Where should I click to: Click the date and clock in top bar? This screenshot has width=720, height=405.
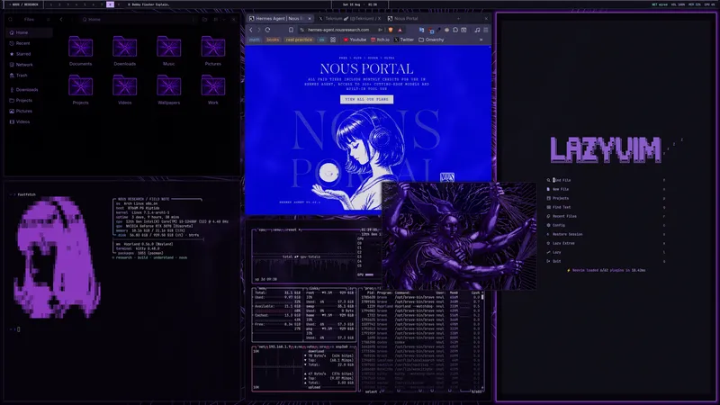360,4
